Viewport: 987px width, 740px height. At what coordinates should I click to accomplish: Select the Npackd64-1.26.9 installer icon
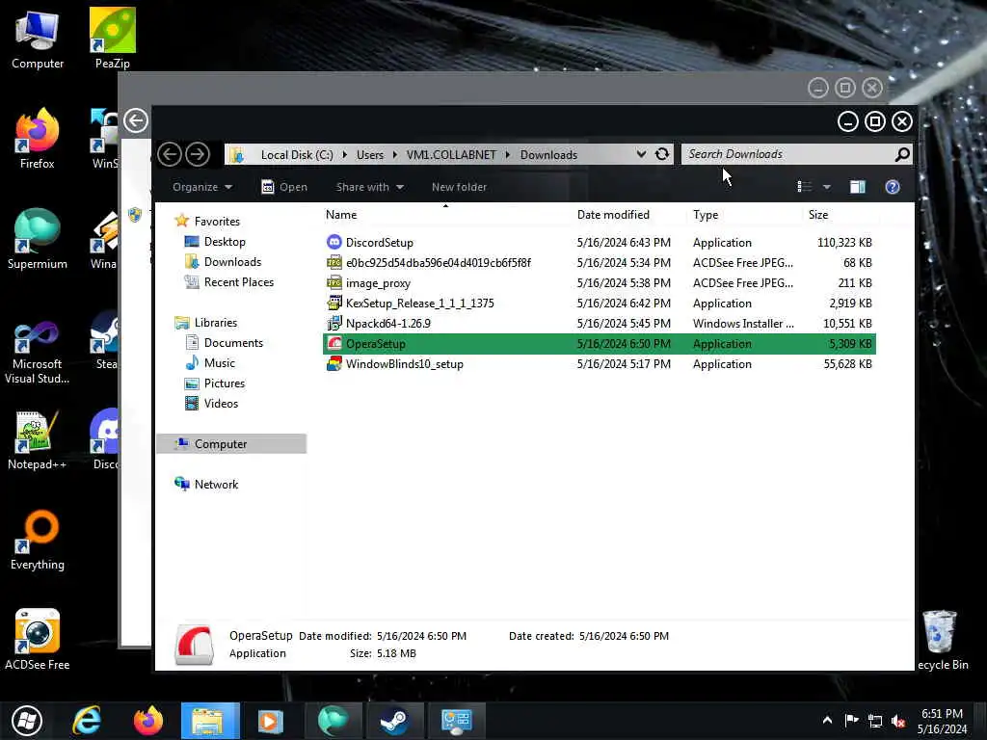coord(334,324)
